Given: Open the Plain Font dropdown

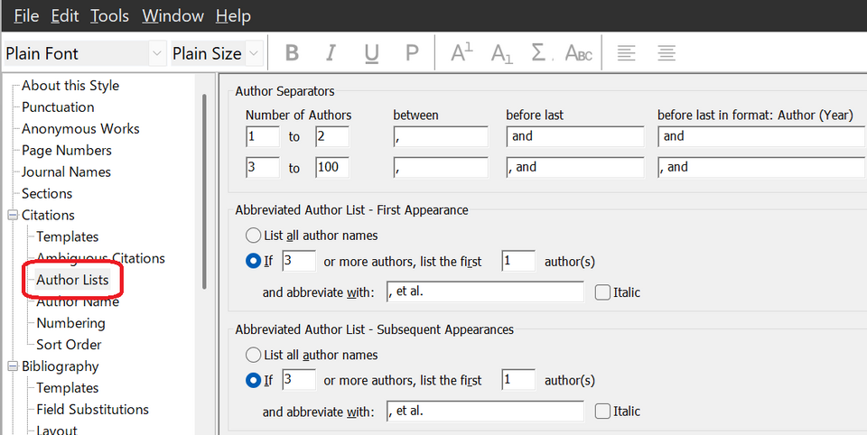Looking at the screenshot, I should click(157, 53).
